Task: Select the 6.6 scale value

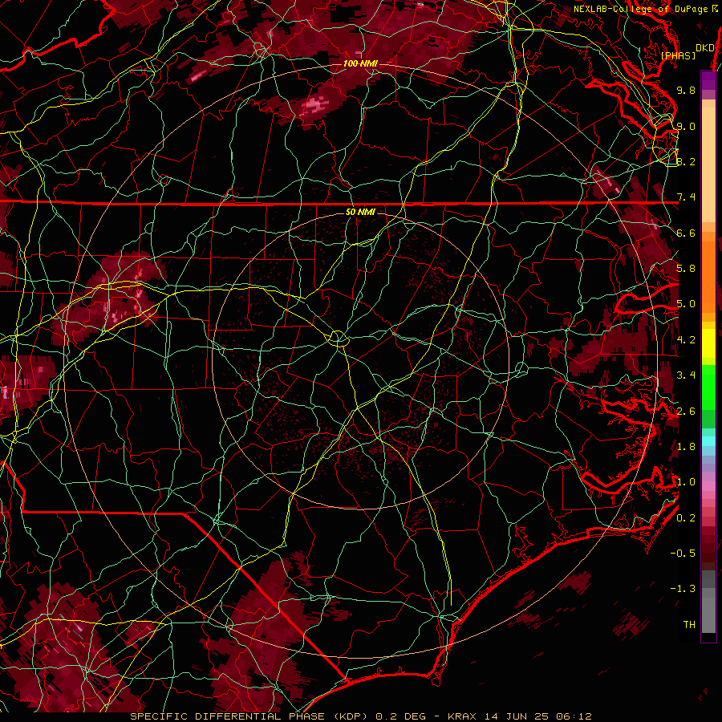Action: [686, 233]
